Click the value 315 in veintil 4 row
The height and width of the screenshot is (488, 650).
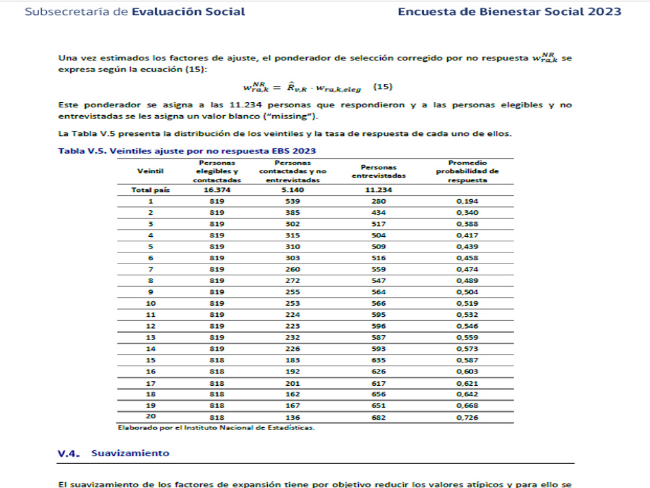292,236
